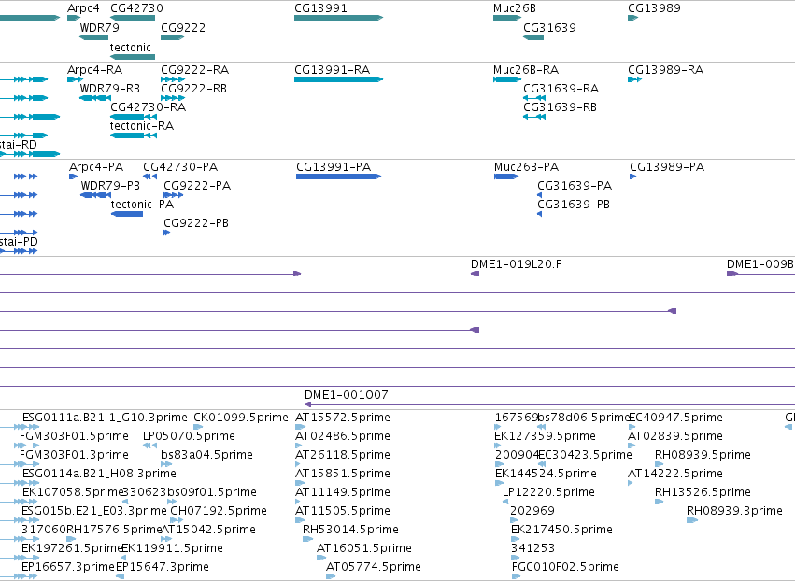This screenshot has width=795, height=581.
Task: Select the AT15572.5prime EST label
Action: pos(343,418)
